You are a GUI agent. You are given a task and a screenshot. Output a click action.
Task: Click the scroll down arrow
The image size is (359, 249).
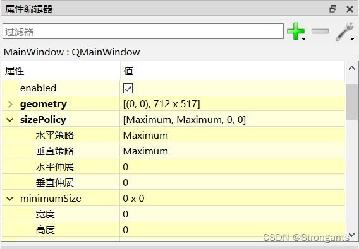point(351,235)
